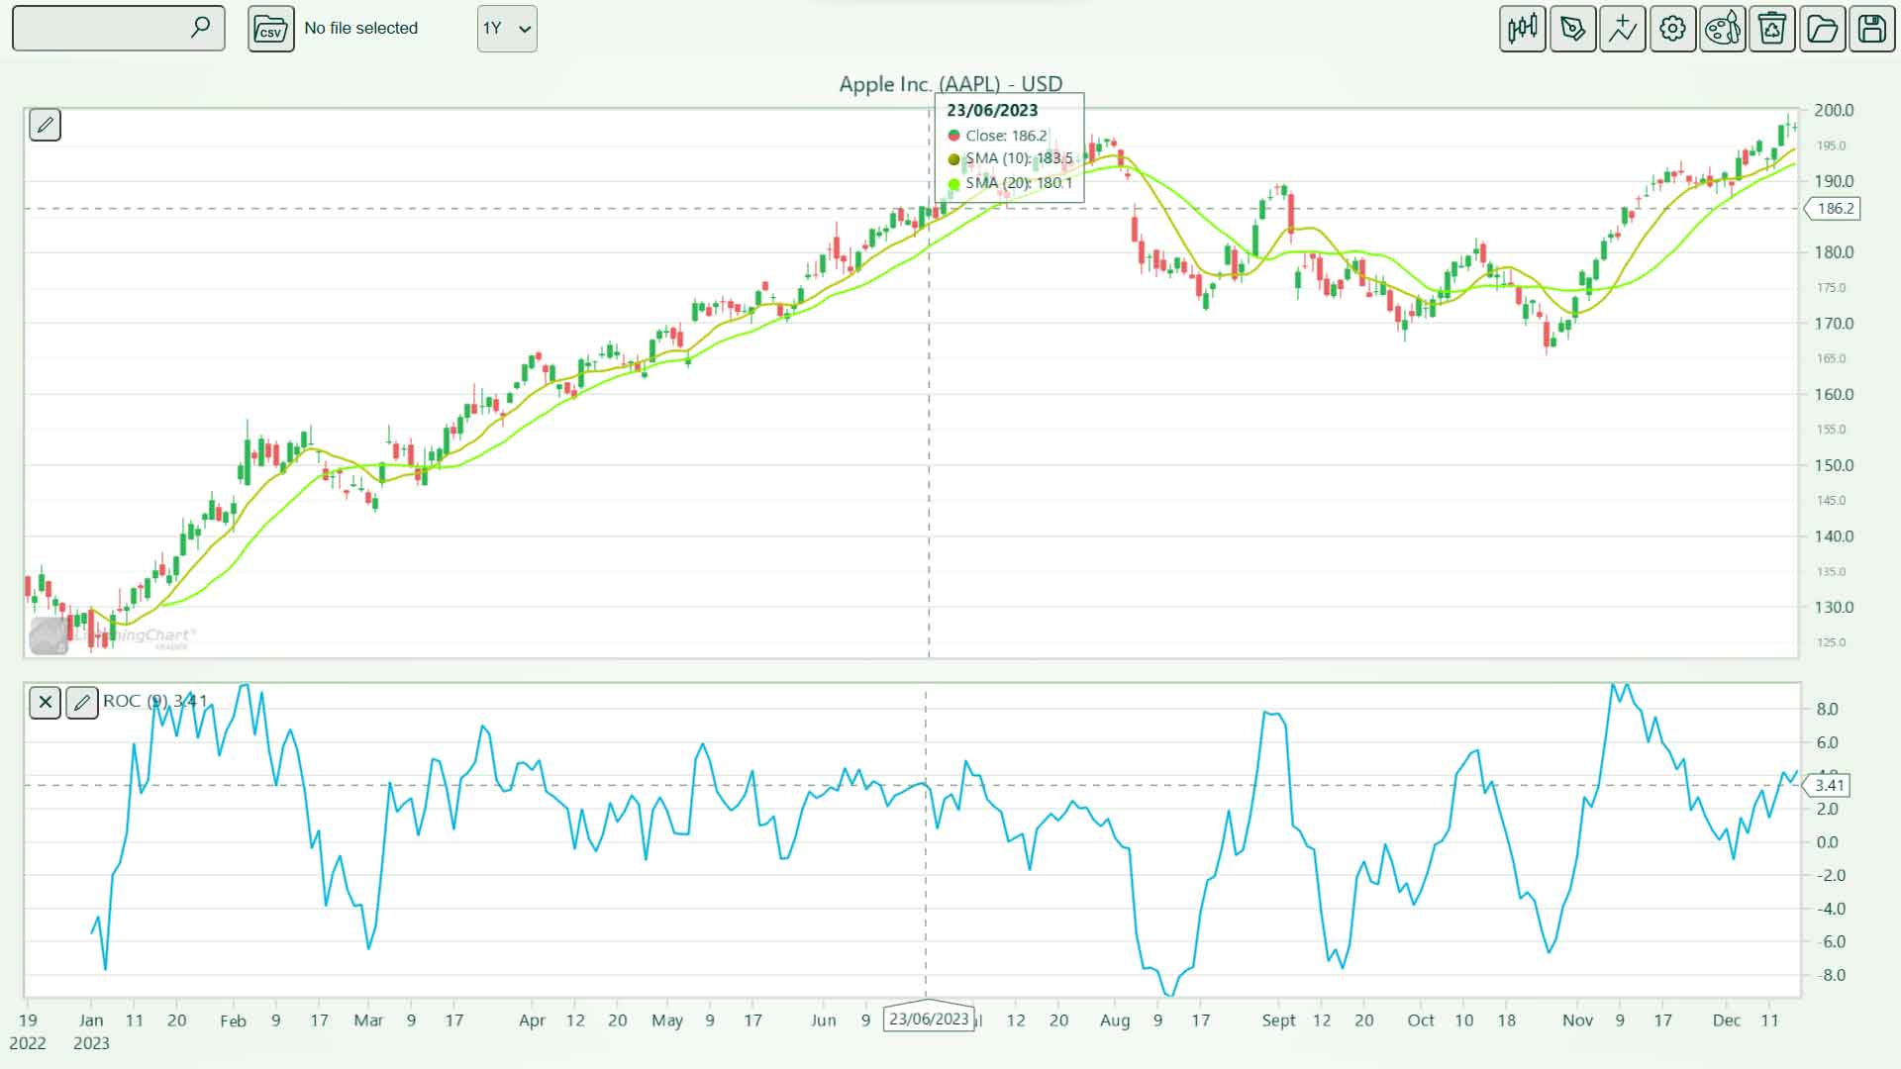Edit the ROC indicator settings
The image size is (1901, 1069).
[x=82, y=703]
